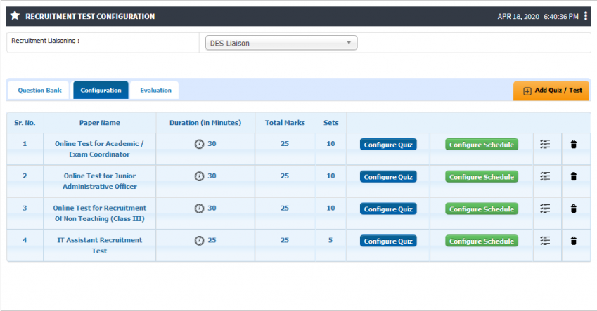Select the Configuration tab
The image size is (597, 311).
pos(101,91)
